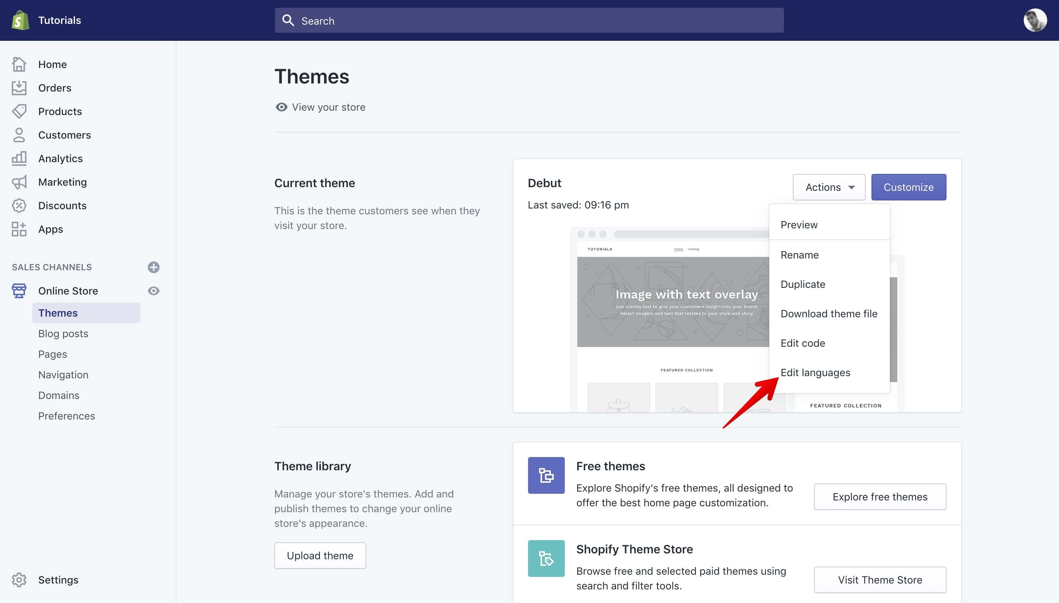Click the SALES CHANNELS header
1059x603 pixels.
click(52, 267)
